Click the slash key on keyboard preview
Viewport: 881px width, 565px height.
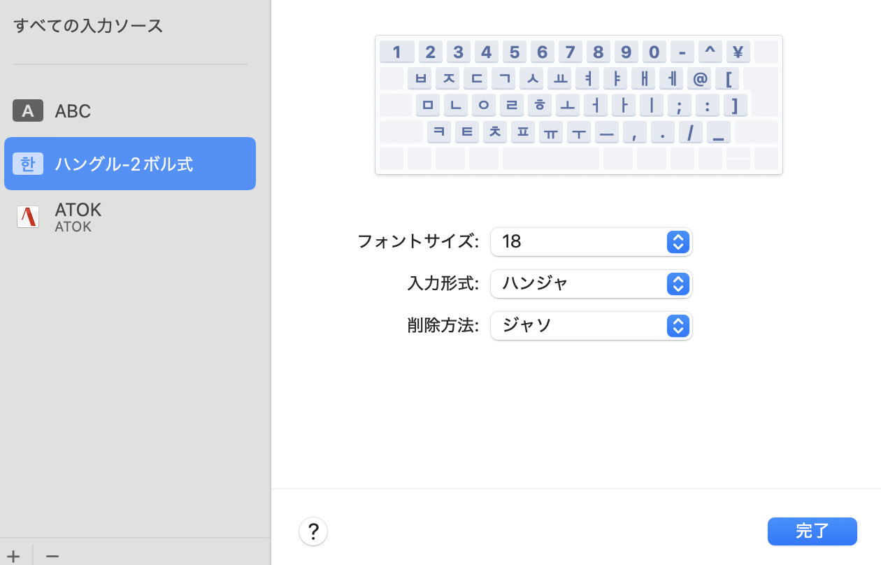pyautogui.click(x=690, y=131)
